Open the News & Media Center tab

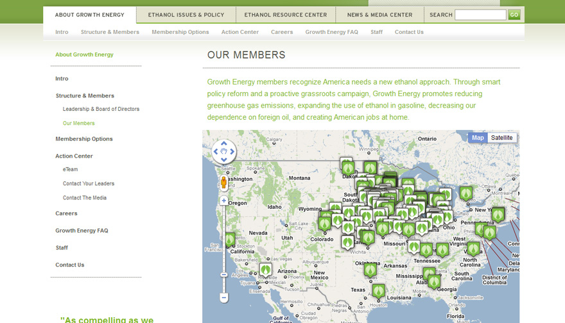pos(380,15)
